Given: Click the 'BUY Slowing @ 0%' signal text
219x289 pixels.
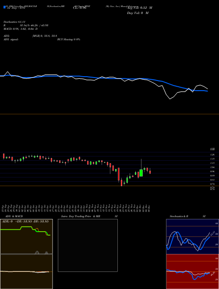Looking at the screenshot, I should coord(69,39).
